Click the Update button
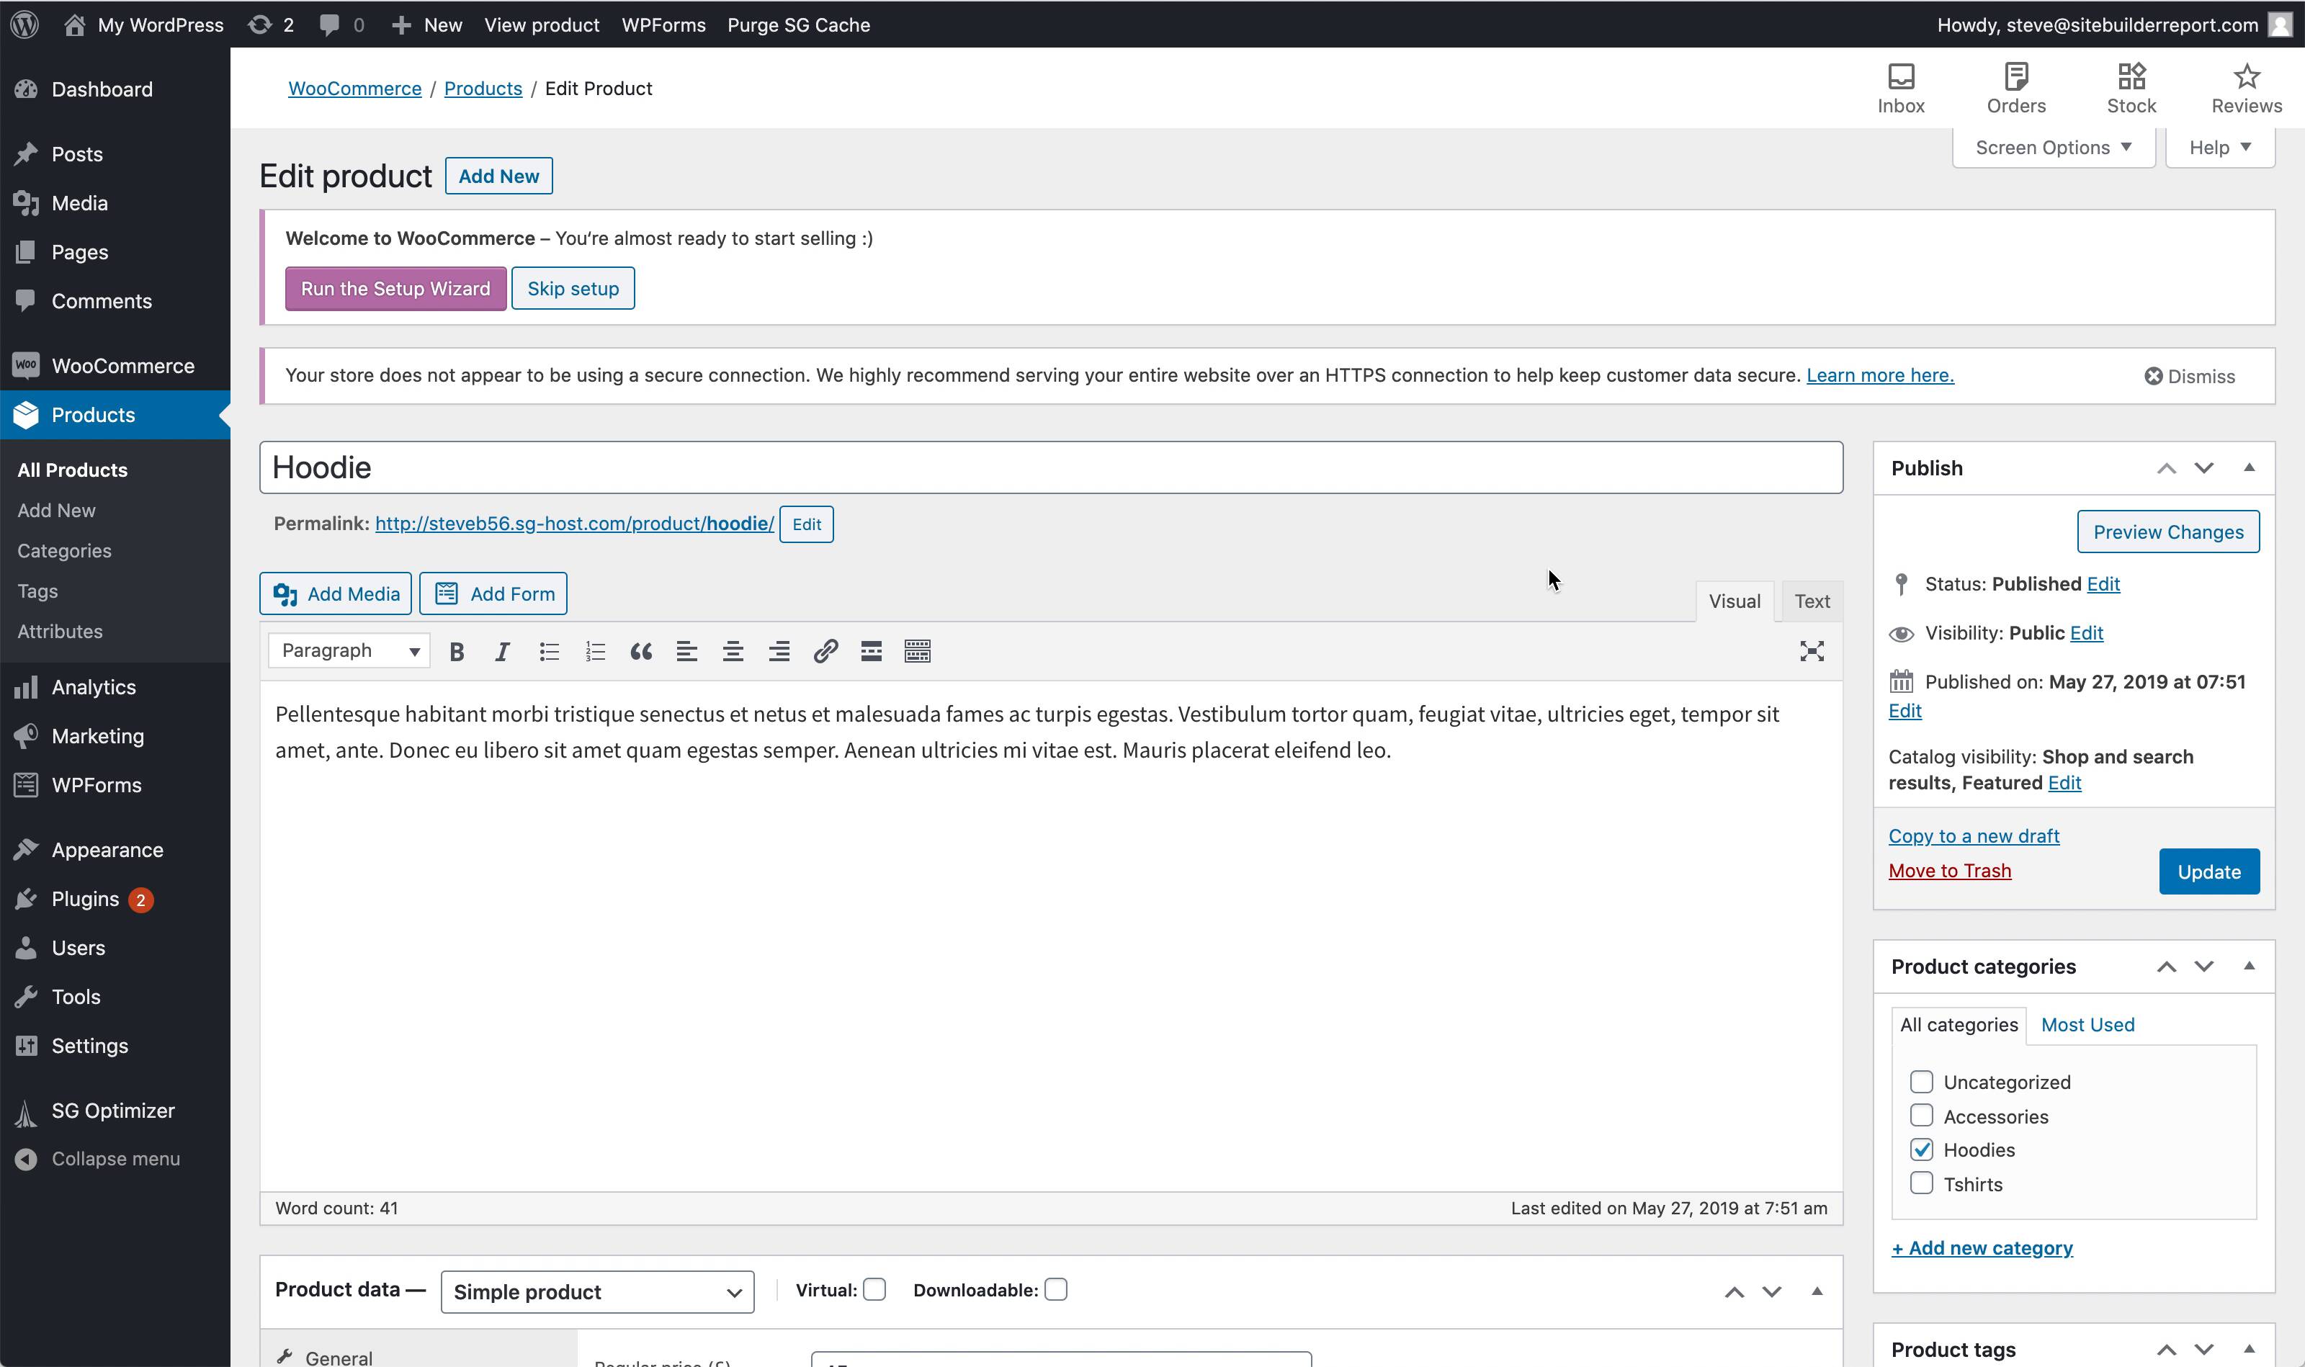 coord(2208,871)
